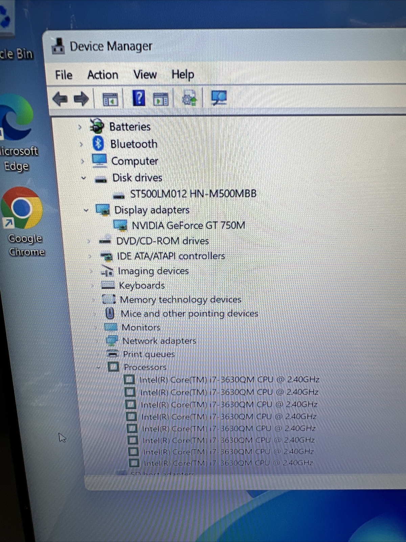This screenshot has width=406, height=542.
Task: Click the Update driver software icon
Action: point(190,99)
